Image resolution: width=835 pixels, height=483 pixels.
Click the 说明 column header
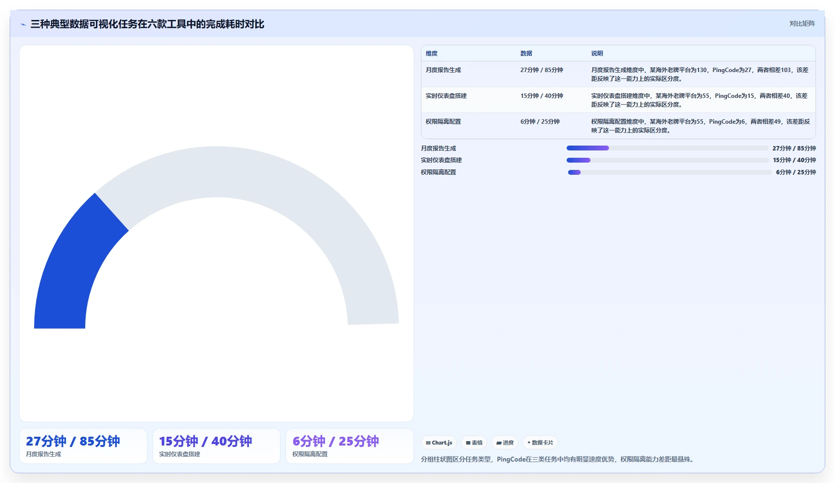click(597, 54)
